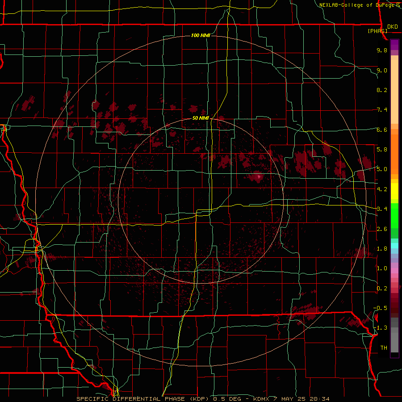
Task: Click the 20:34 timestamp
Action: (319, 399)
